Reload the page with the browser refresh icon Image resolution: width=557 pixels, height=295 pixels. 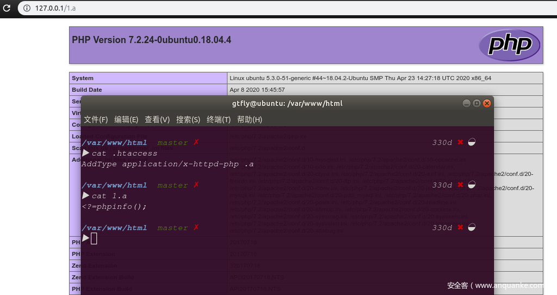pos(7,8)
